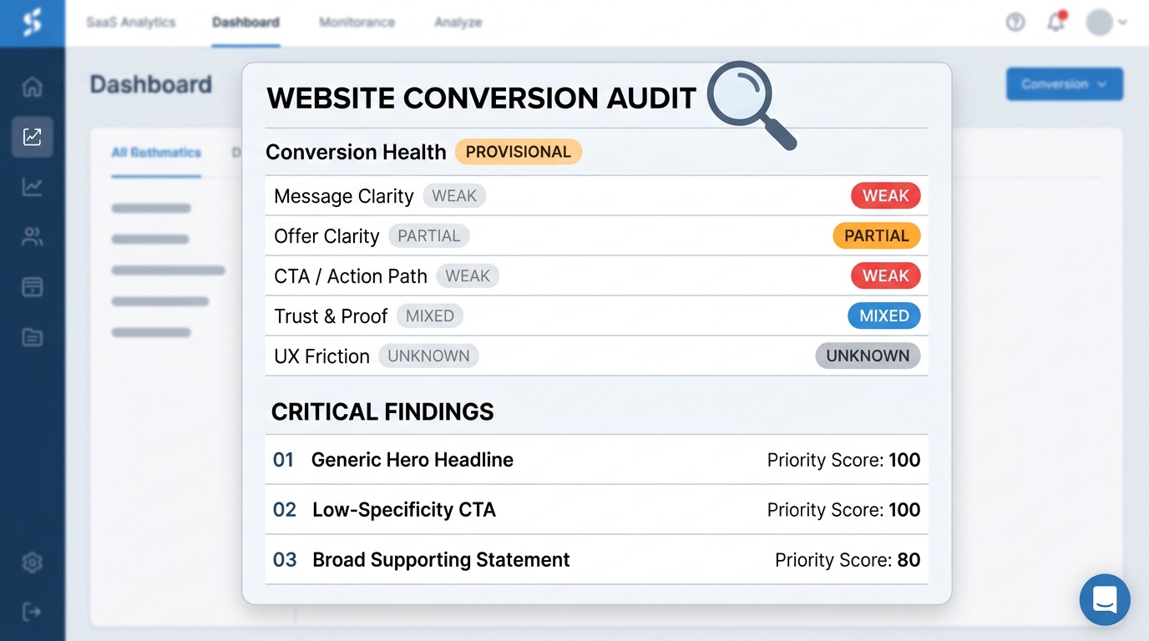The image size is (1149, 641).
Task: Open the blue Conversion dropdown button
Action: click(x=1065, y=84)
